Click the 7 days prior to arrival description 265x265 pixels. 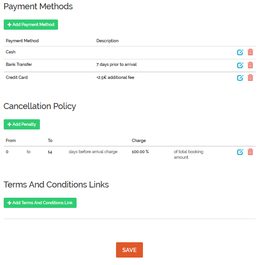(x=116, y=65)
